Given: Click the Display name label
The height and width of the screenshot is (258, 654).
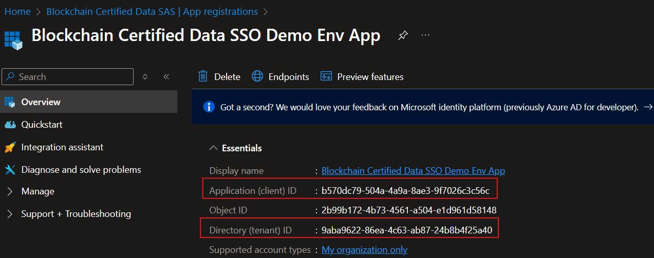Looking at the screenshot, I should point(236,171).
